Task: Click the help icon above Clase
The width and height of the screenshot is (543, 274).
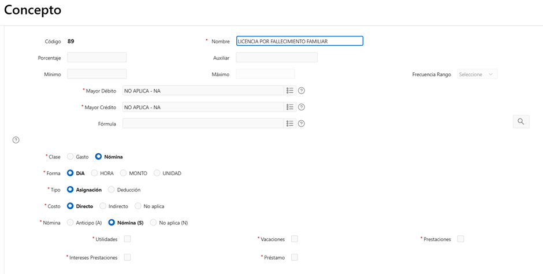Action: click(x=16, y=140)
